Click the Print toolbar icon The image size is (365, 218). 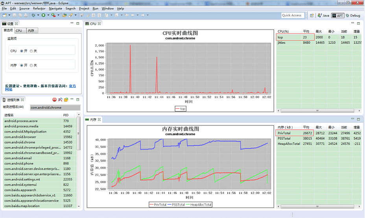[x=26, y=15]
